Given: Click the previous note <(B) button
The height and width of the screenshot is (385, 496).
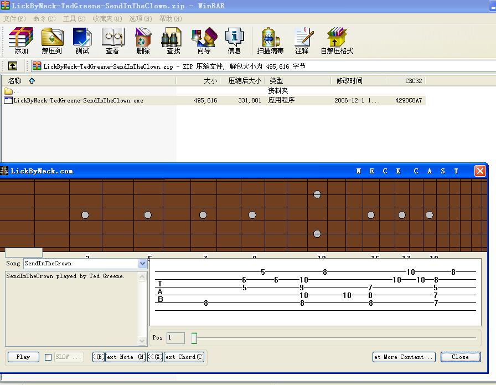Looking at the screenshot, I should [99, 357].
